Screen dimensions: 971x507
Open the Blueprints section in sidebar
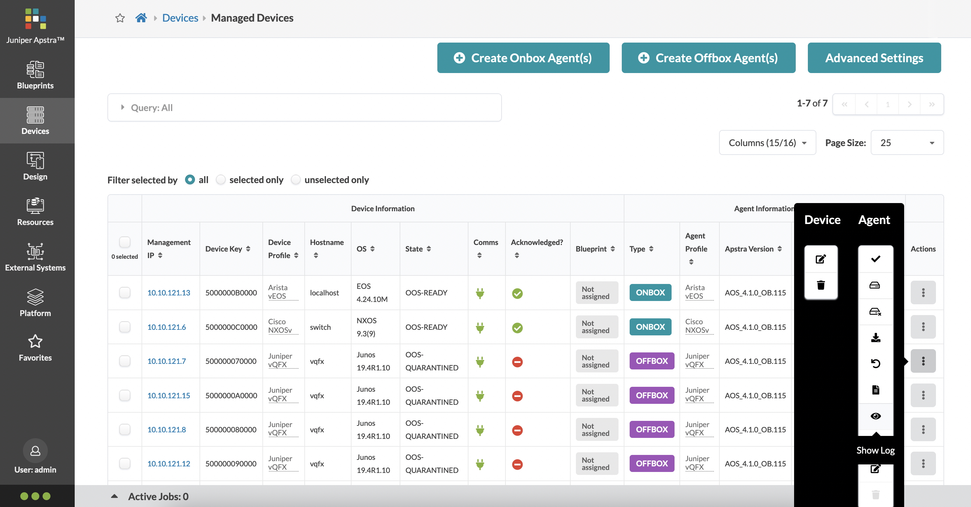click(x=35, y=75)
